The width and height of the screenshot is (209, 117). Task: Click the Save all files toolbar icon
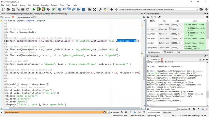(18, 9)
